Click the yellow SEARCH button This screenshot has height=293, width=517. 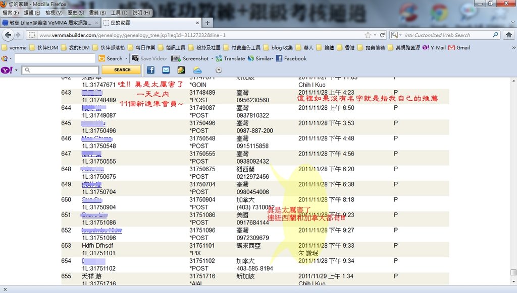pos(122,70)
